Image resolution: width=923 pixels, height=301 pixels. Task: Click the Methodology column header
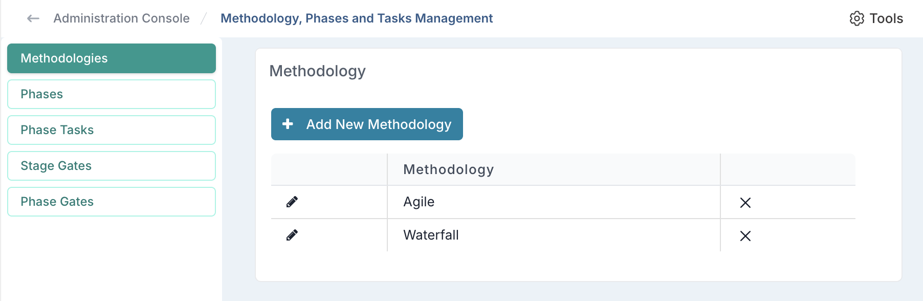448,169
